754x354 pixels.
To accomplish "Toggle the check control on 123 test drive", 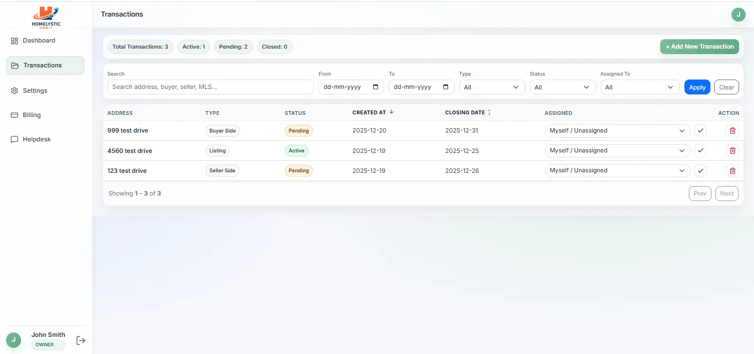I will (700, 170).
